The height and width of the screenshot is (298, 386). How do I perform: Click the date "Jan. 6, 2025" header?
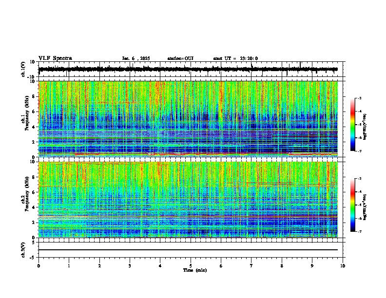pos(136,58)
